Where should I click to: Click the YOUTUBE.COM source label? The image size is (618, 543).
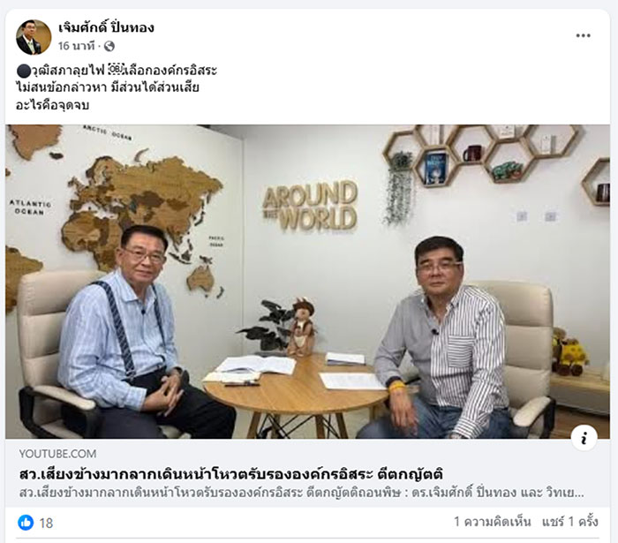[x=57, y=454]
